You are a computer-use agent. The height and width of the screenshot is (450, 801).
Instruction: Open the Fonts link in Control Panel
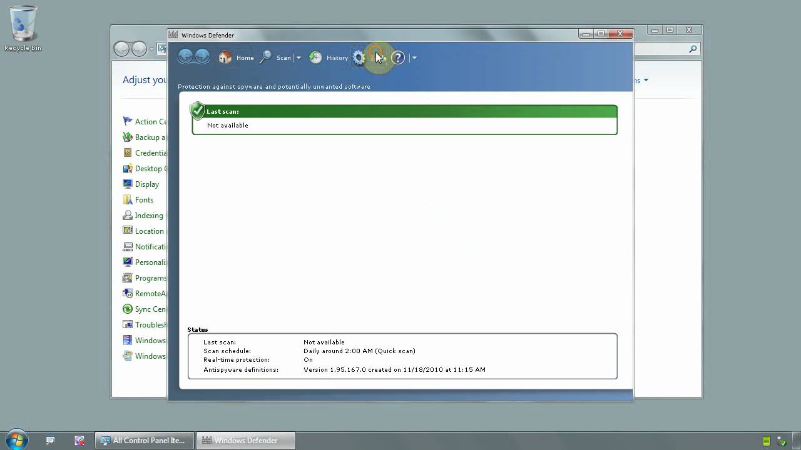(x=144, y=200)
